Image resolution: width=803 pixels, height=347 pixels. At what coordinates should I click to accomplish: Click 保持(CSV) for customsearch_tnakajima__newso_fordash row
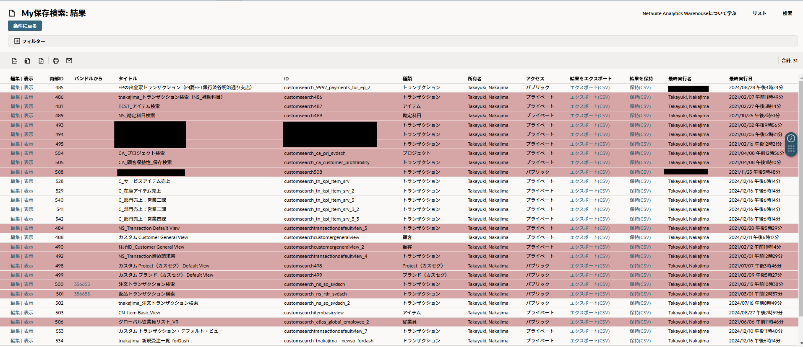[640, 341]
